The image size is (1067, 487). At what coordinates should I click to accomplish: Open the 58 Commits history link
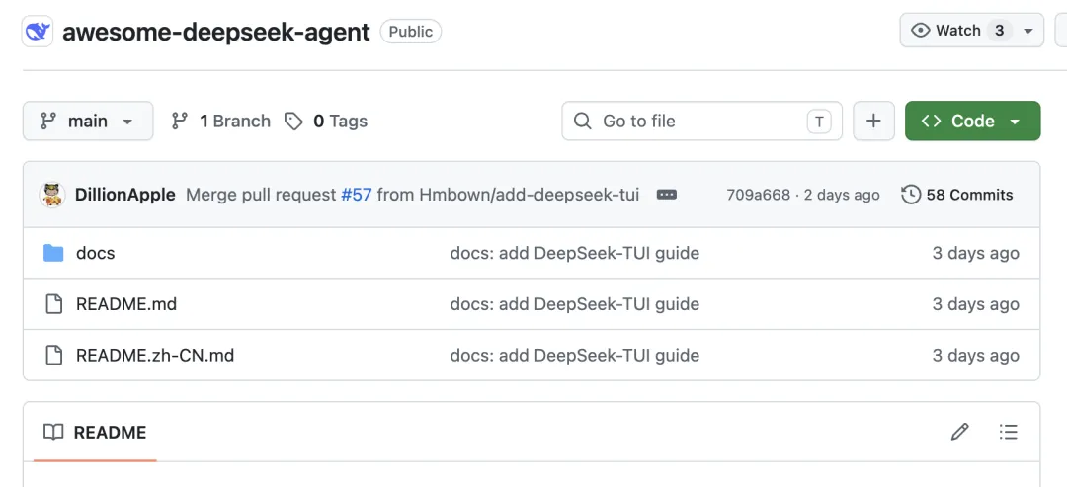pyautogui.click(x=956, y=196)
